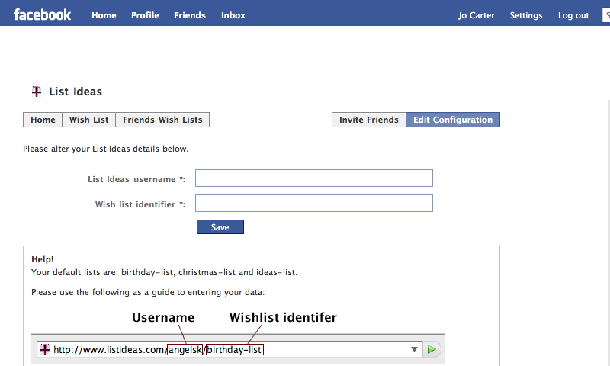Go to Friends in the top bar
Screen dimensions: 610x366
click(190, 15)
